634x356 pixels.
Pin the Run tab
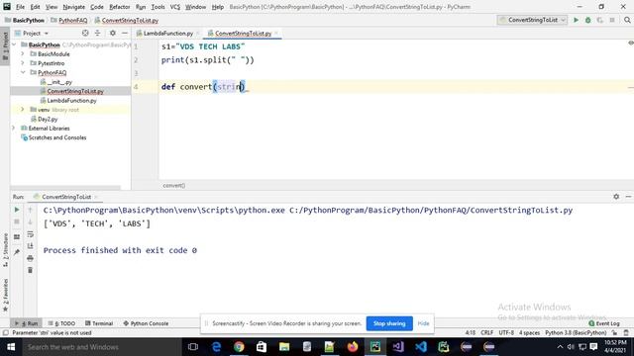tap(17, 252)
